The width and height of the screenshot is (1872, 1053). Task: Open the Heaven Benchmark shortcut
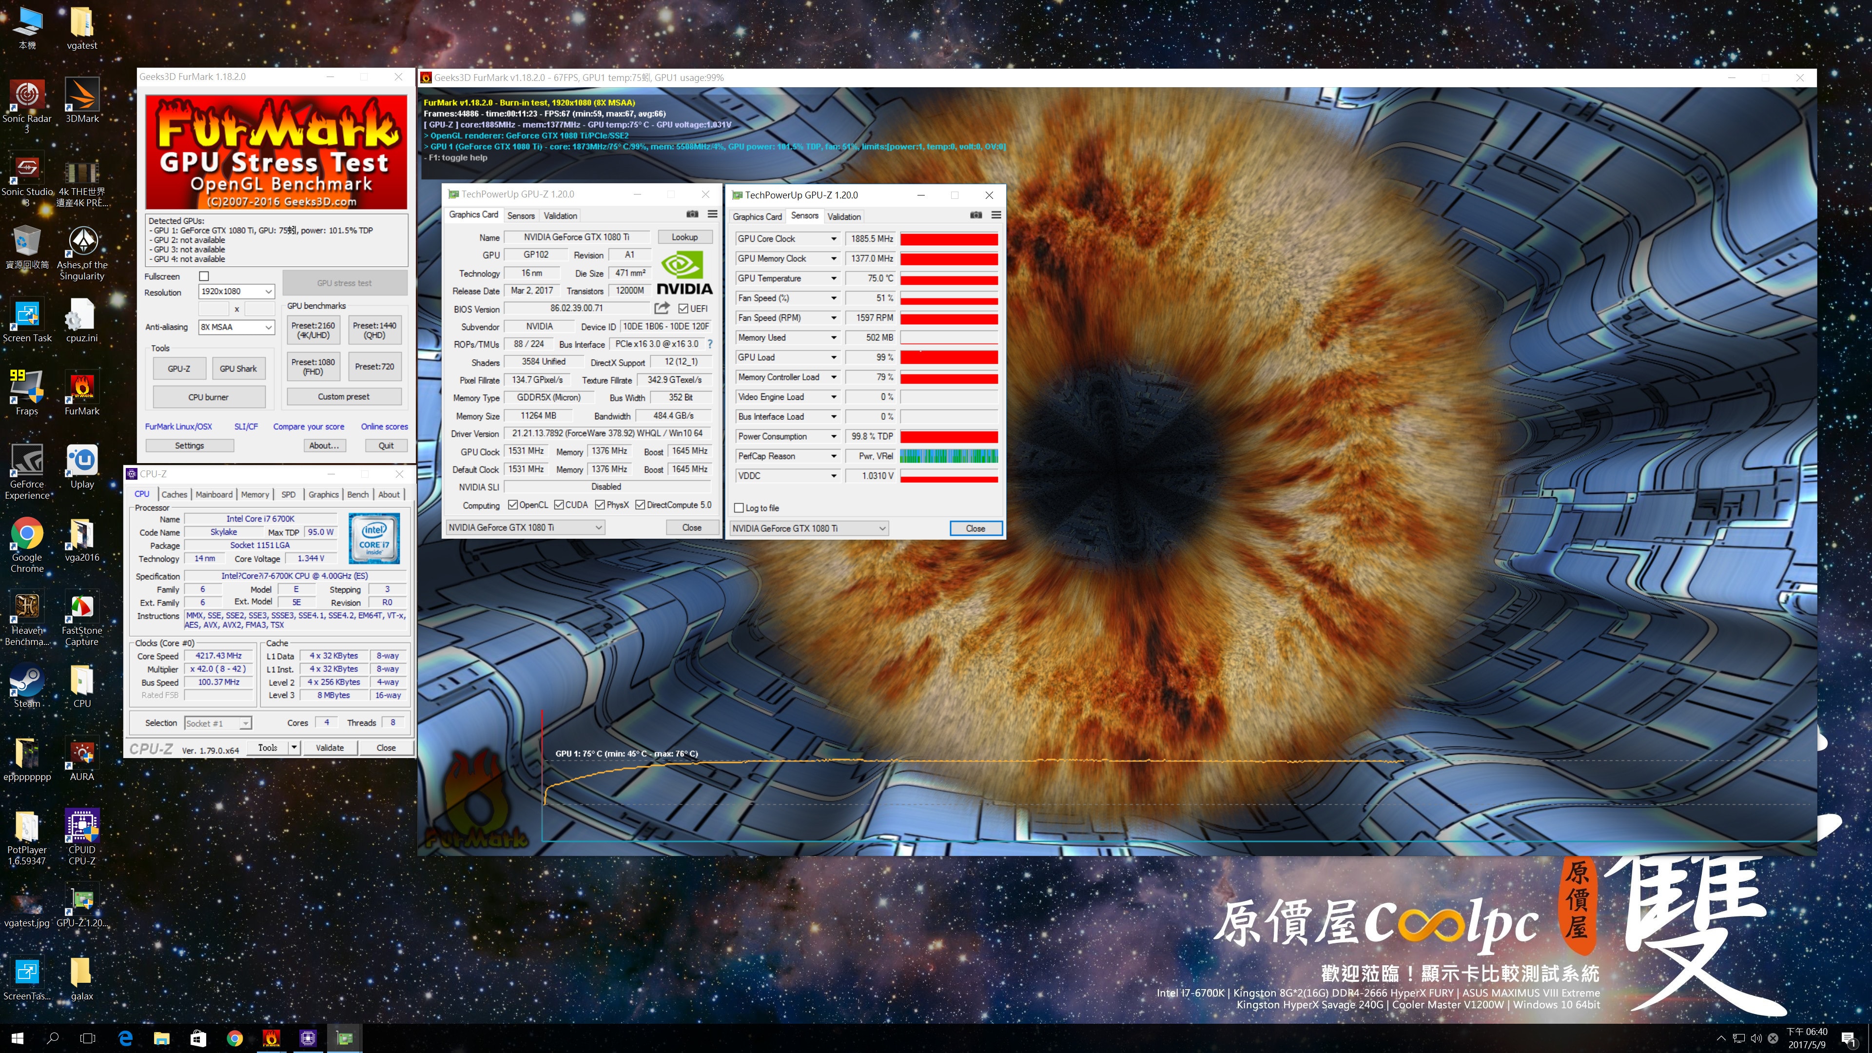point(27,619)
